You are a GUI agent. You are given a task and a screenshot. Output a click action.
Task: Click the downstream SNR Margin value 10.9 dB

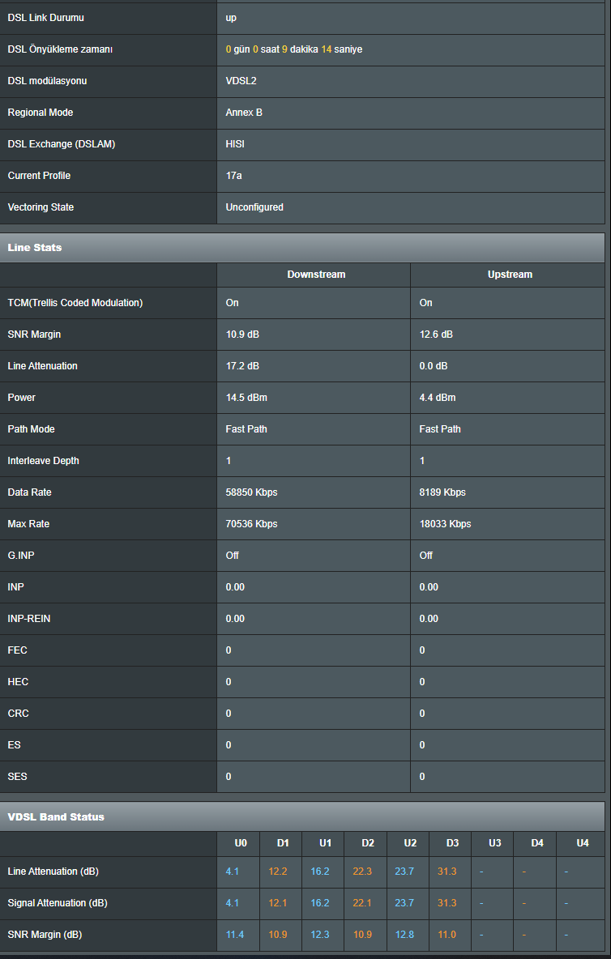click(242, 335)
